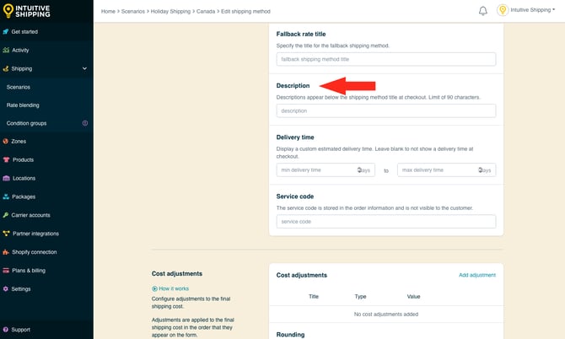This screenshot has height=339, width=565.
Task: Click the notification bell icon
Action: [483, 11]
